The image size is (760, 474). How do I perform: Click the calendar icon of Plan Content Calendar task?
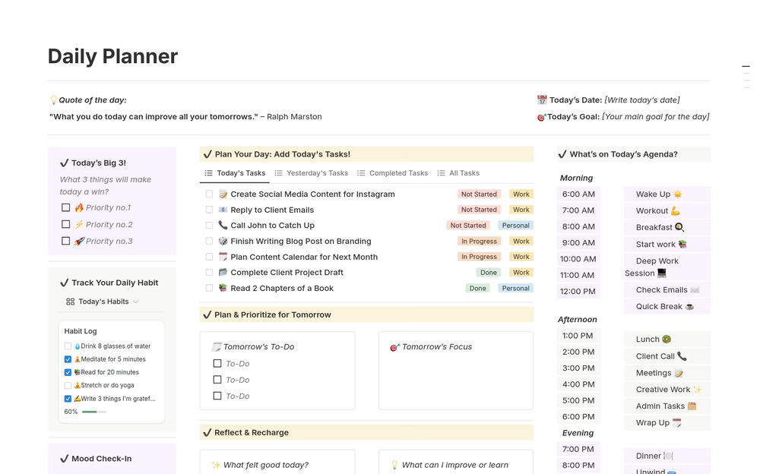[x=223, y=257]
